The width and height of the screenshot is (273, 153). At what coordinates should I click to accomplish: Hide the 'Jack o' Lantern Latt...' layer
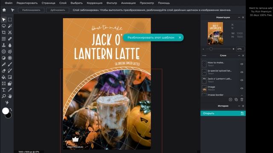[x=242, y=80]
